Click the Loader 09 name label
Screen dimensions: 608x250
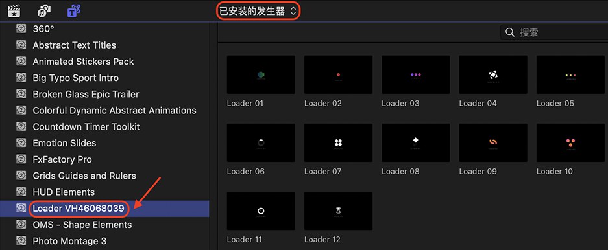[478, 172]
